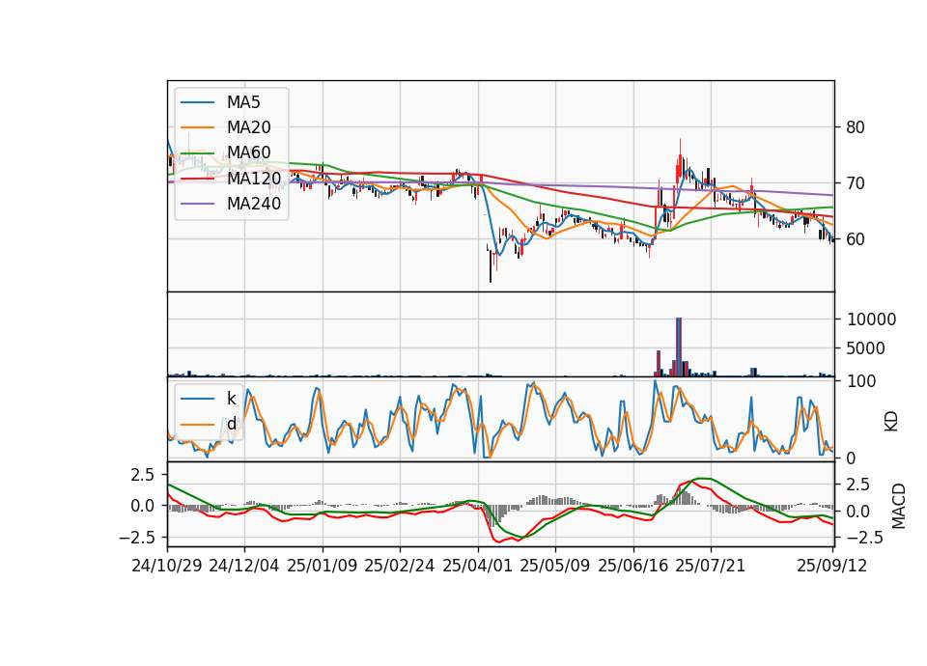This screenshot has width=927, height=666.
Task: Click the blue MA5 legend line sample
Action: pos(197,103)
